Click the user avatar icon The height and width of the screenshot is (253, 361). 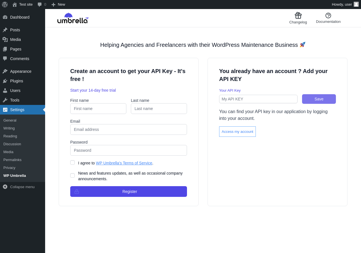(x=356, y=4)
